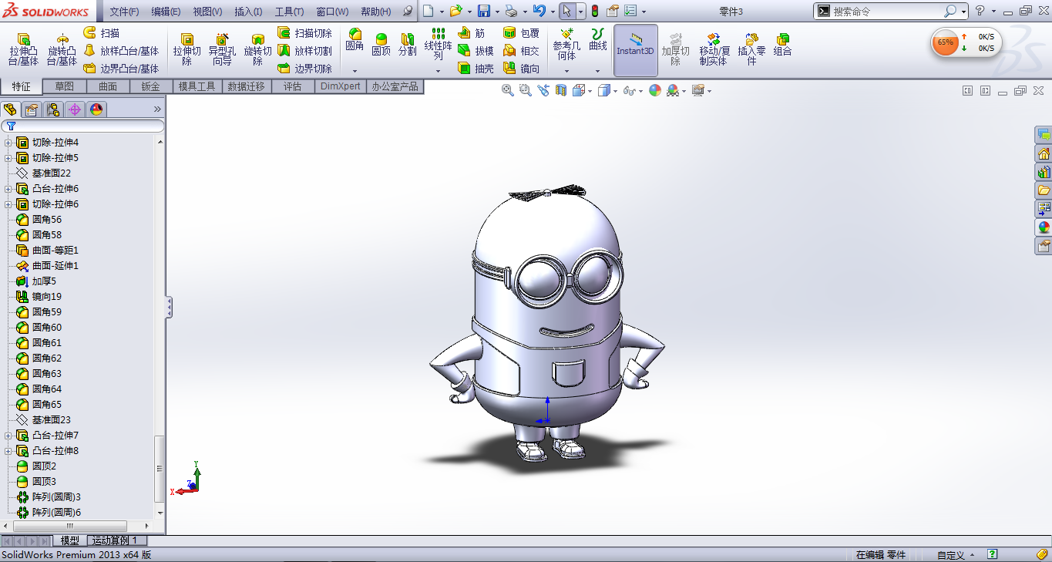Click Zoom to Fit in view toolbar

coord(507,90)
